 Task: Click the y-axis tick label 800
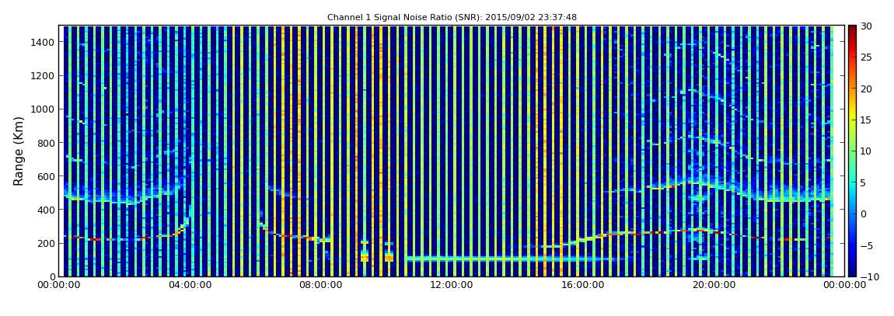click(46, 143)
